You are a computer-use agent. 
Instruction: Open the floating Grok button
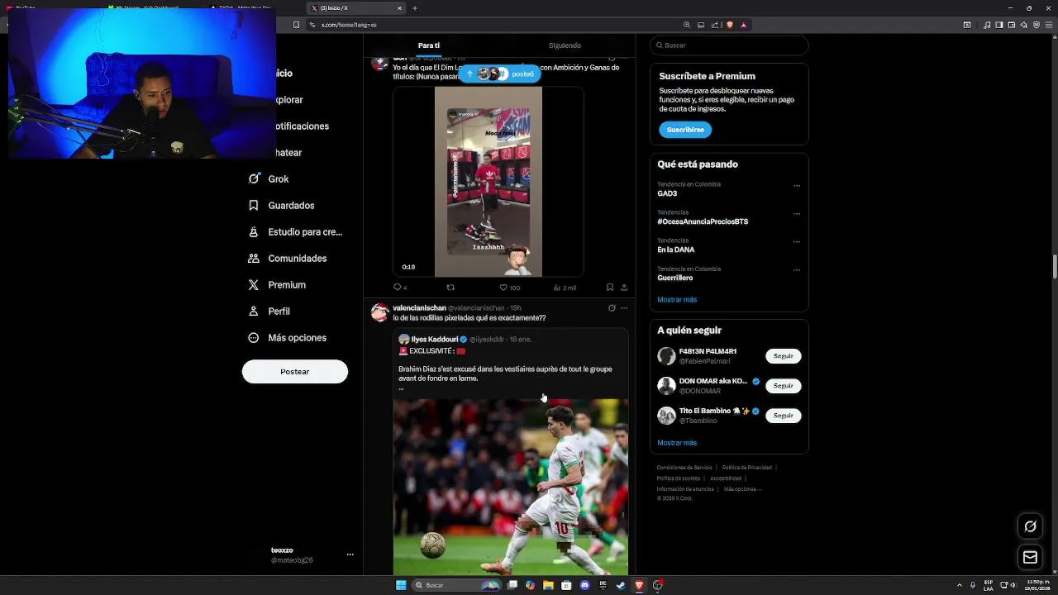click(1030, 526)
